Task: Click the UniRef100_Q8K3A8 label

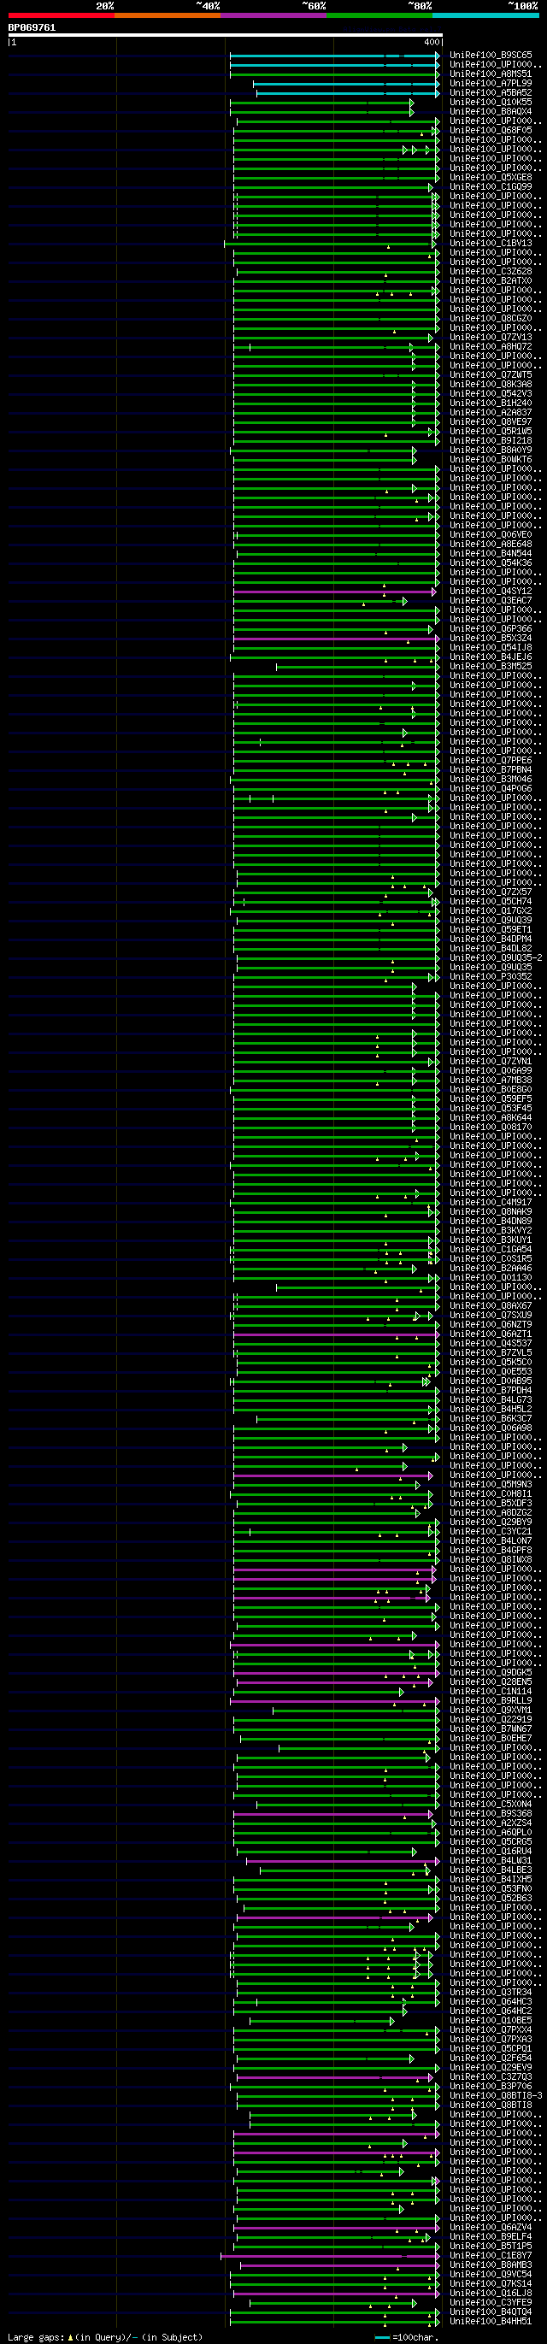Action: [491, 384]
